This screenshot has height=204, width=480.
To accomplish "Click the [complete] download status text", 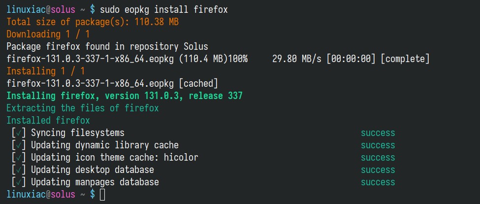I will click(405, 59).
